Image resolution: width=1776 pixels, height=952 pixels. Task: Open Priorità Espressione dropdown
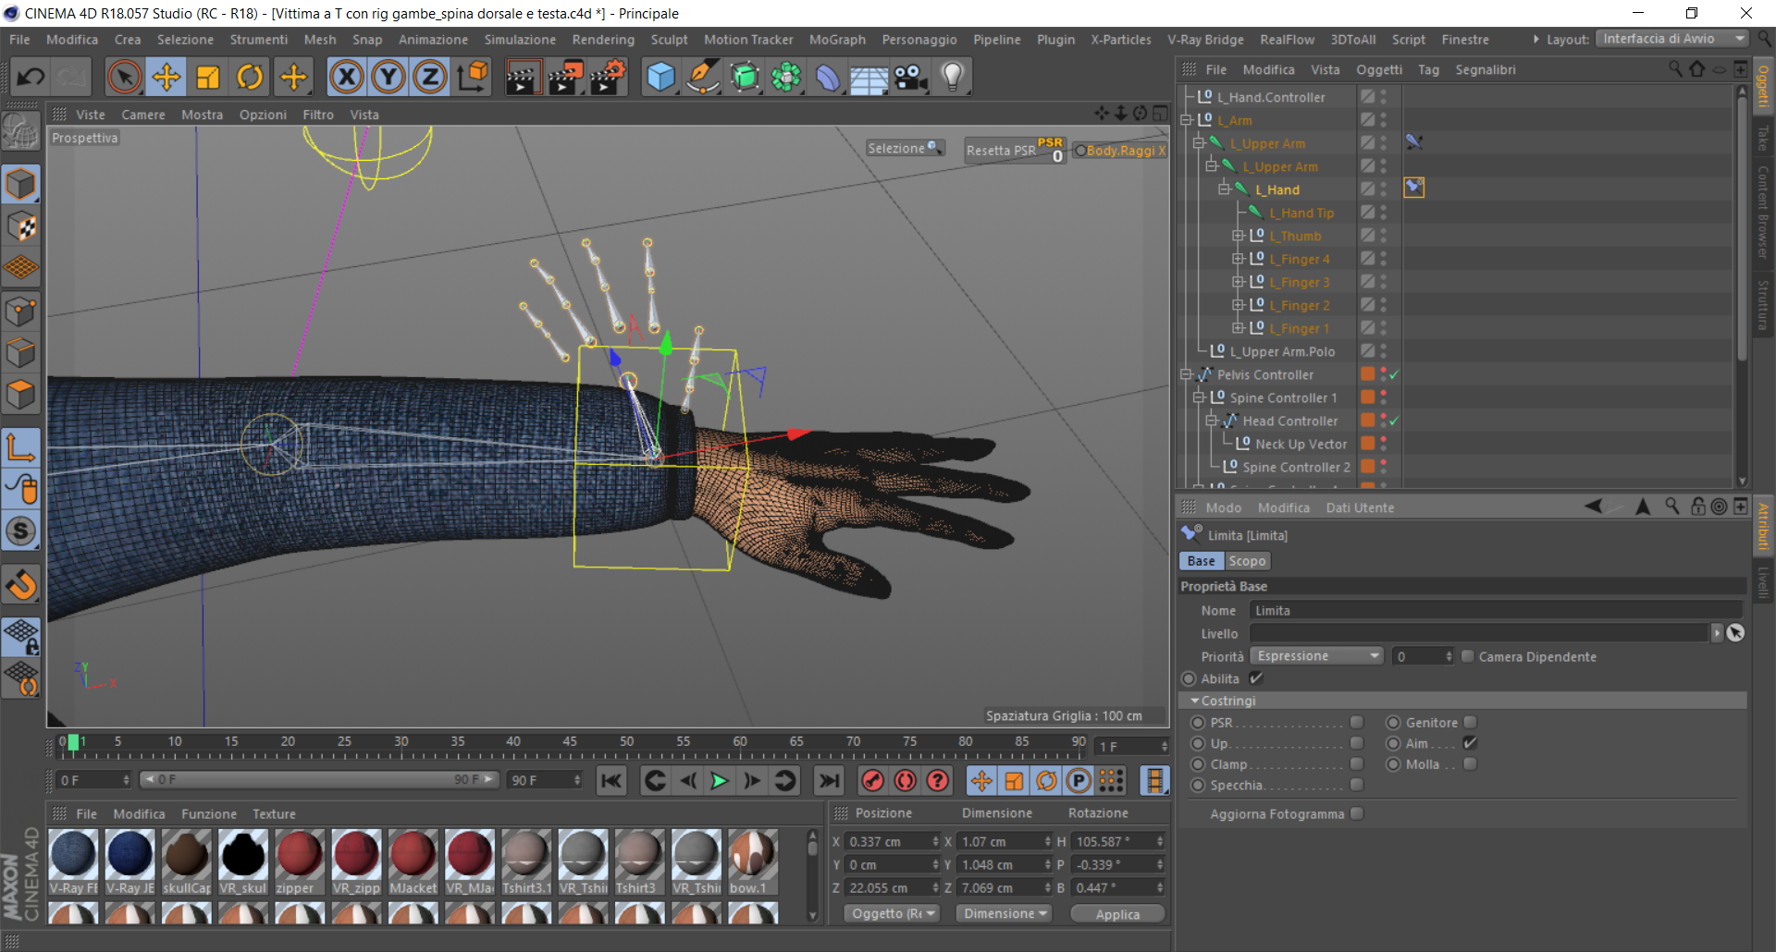1317,656
